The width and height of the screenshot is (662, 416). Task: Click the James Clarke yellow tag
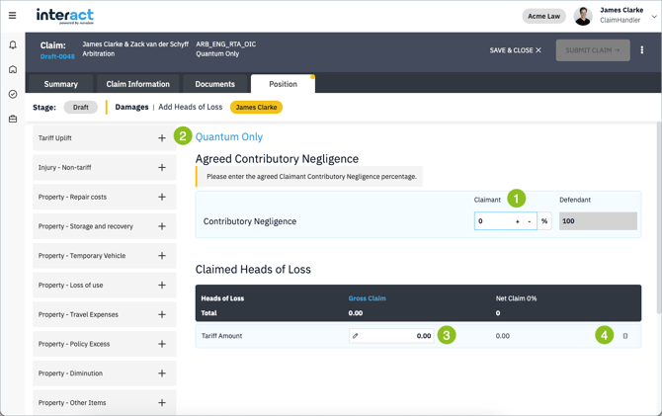click(x=256, y=108)
